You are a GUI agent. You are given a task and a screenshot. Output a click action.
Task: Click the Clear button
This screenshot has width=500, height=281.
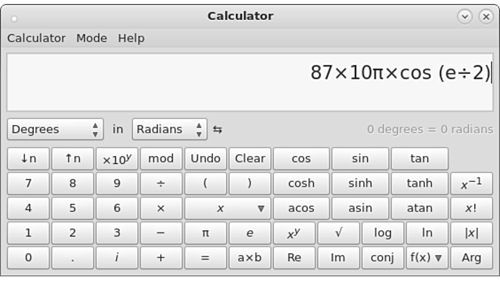[250, 159]
